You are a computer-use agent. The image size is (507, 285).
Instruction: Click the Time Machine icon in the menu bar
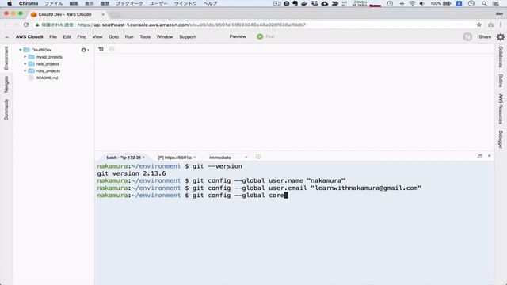[390, 3]
